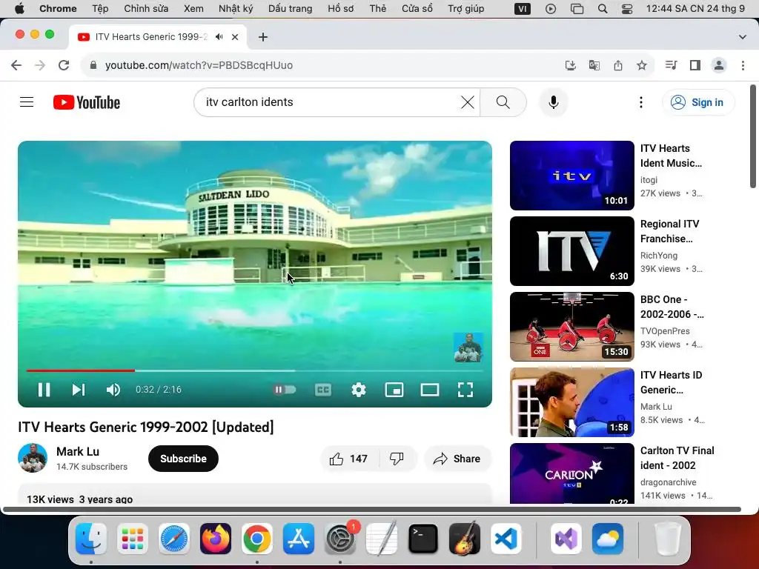Screen dimensions: 759x569
Task: Open the Mark Lu channel name link
Action: (77, 451)
